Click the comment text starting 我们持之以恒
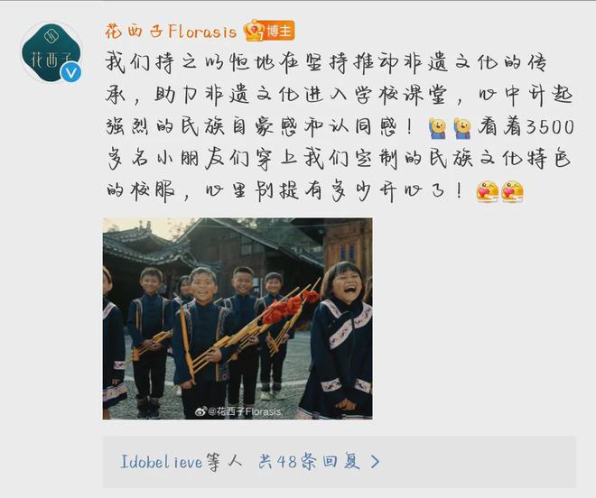The width and height of the screenshot is (596, 498). tap(340, 126)
